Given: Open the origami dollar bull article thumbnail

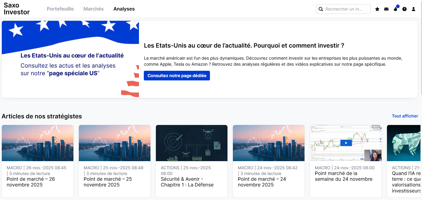Looking at the screenshot, I should click(x=404, y=143).
